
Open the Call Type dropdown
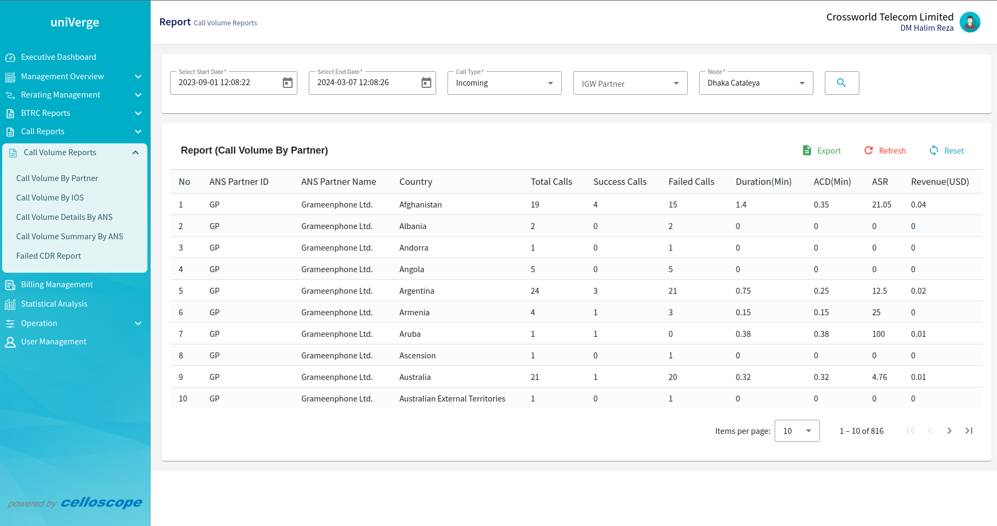[x=505, y=83]
